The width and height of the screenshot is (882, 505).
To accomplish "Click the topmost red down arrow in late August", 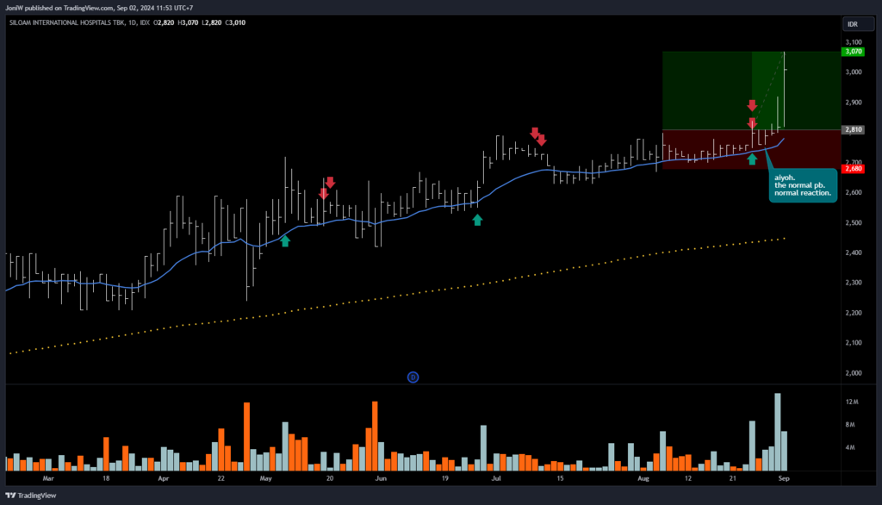I will (x=752, y=105).
